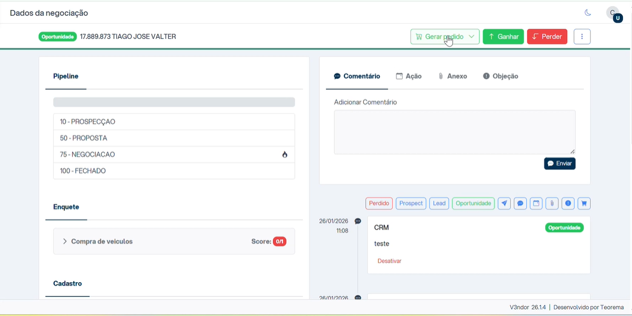
Task: Click the client name 17.889.873 TIAGO JOSE VALTER
Action: click(x=128, y=37)
